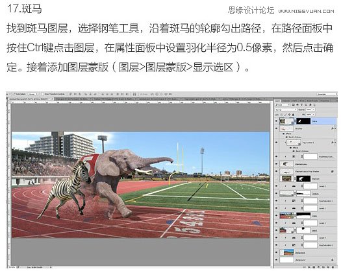
Task: Click the add layer style fx icon at panel bottom
Action: click(309, 267)
